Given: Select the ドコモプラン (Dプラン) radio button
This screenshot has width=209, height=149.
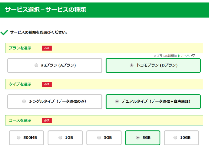Looking at the screenshot, I should pyautogui.click(x=132, y=65).
